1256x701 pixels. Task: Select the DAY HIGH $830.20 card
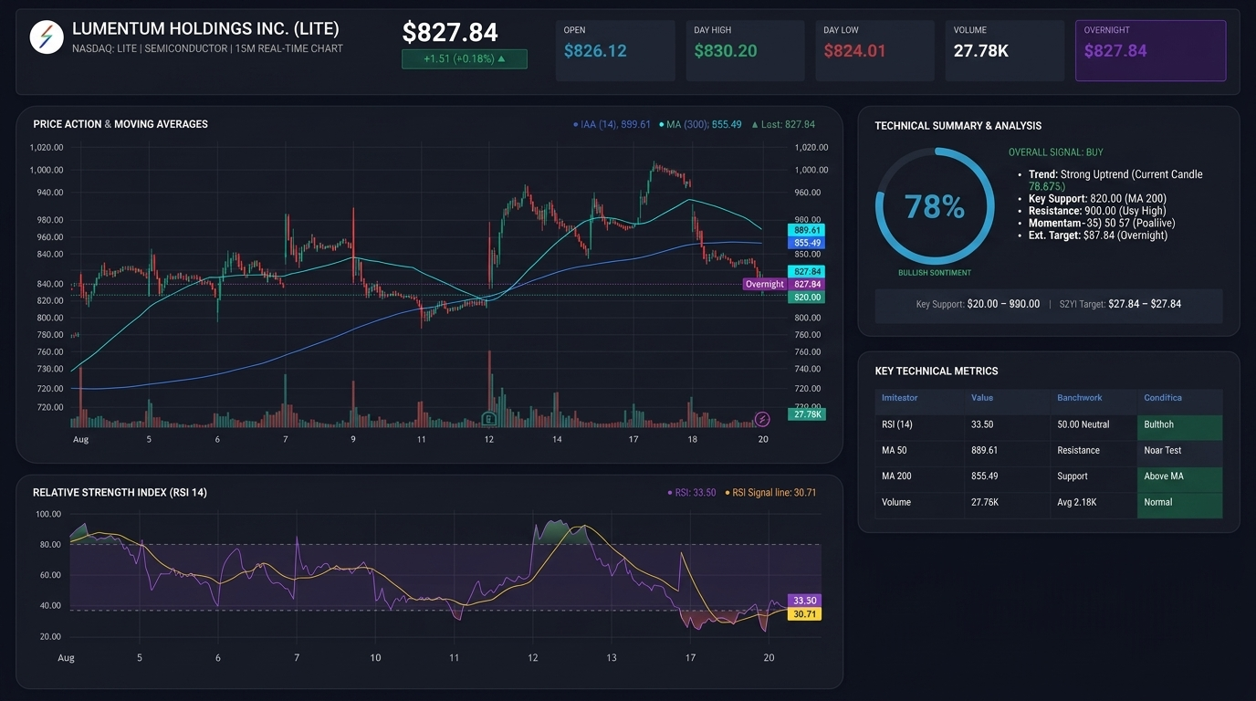coord(745,51)
